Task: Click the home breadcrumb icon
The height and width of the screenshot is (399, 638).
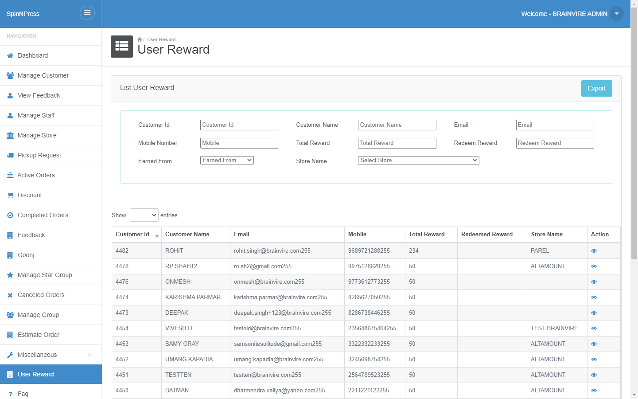Action: 140,39
